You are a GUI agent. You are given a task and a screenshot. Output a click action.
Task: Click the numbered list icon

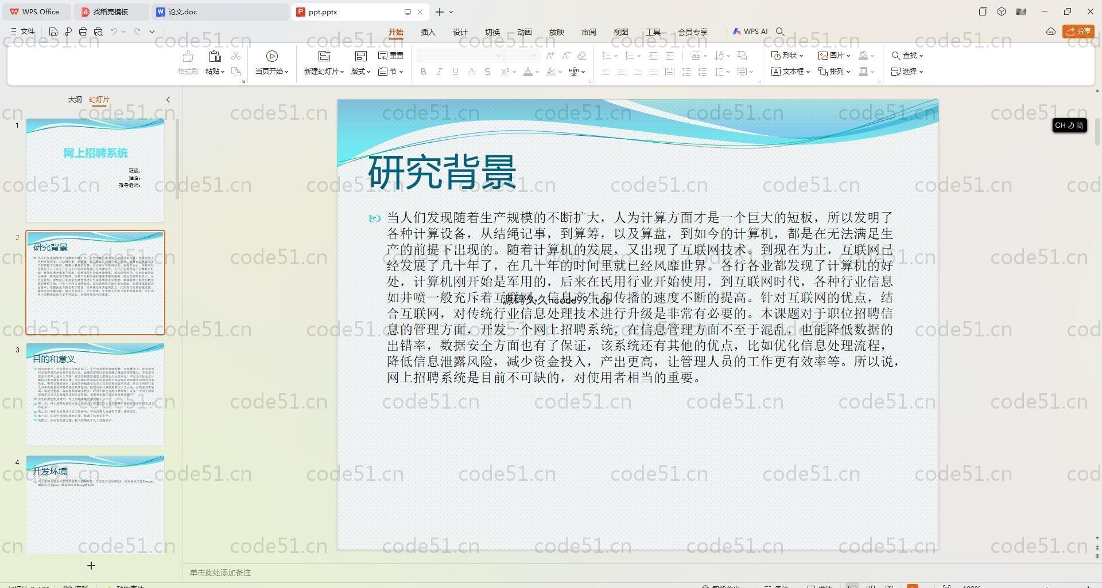click(x=629, y=56)
